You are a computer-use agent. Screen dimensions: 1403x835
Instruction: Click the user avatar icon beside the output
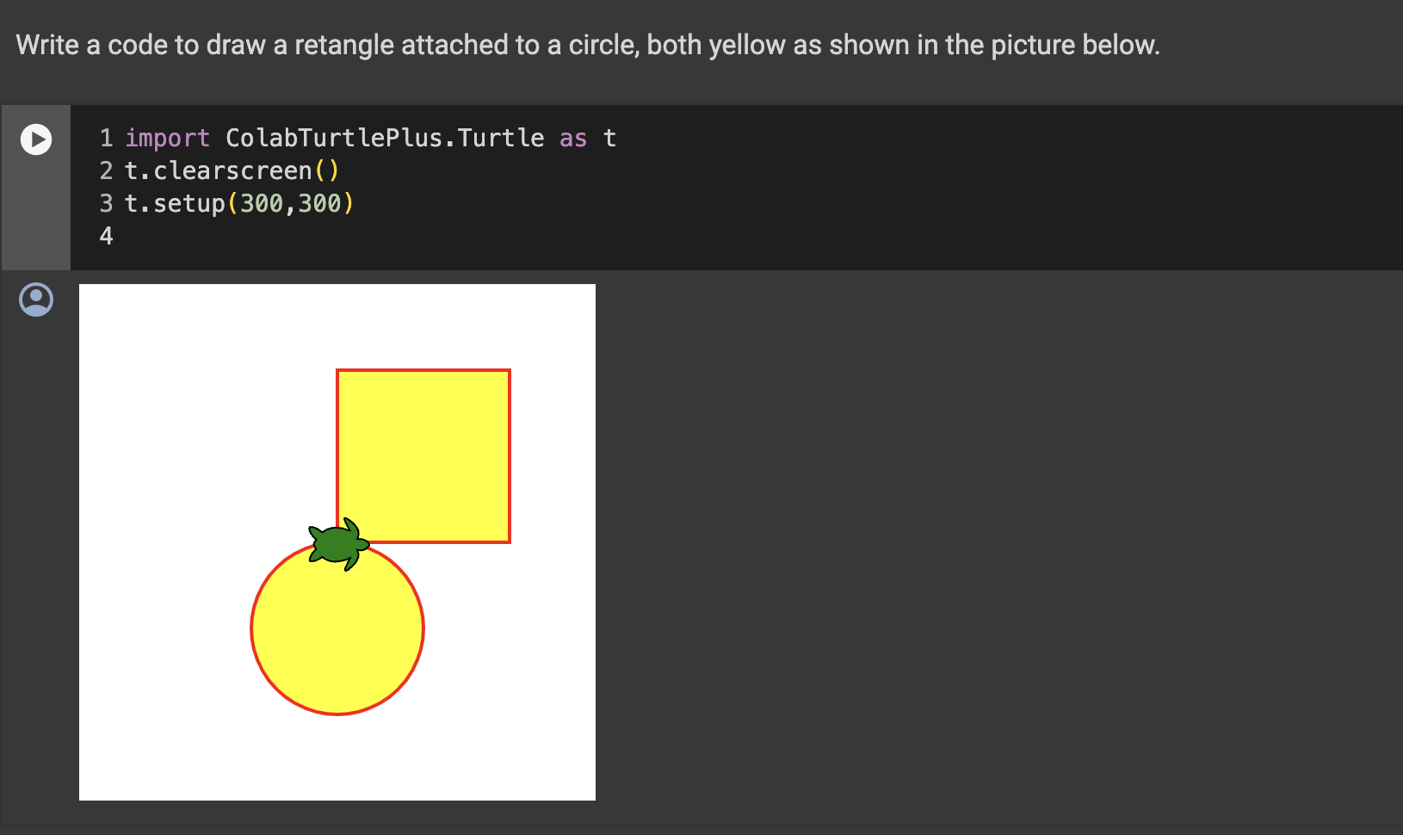(35, 300)
